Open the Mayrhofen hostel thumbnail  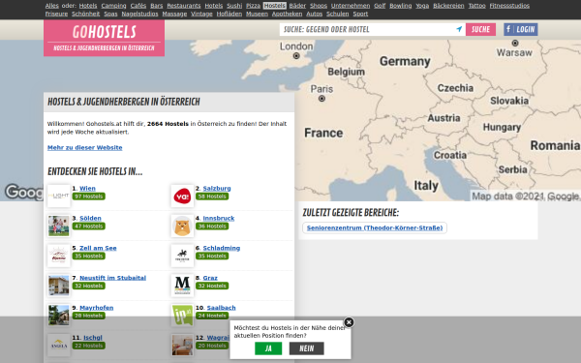point(58,316)
